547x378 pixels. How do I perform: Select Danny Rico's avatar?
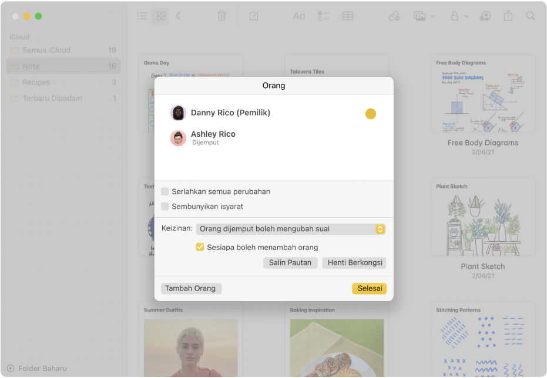[178, 113]
